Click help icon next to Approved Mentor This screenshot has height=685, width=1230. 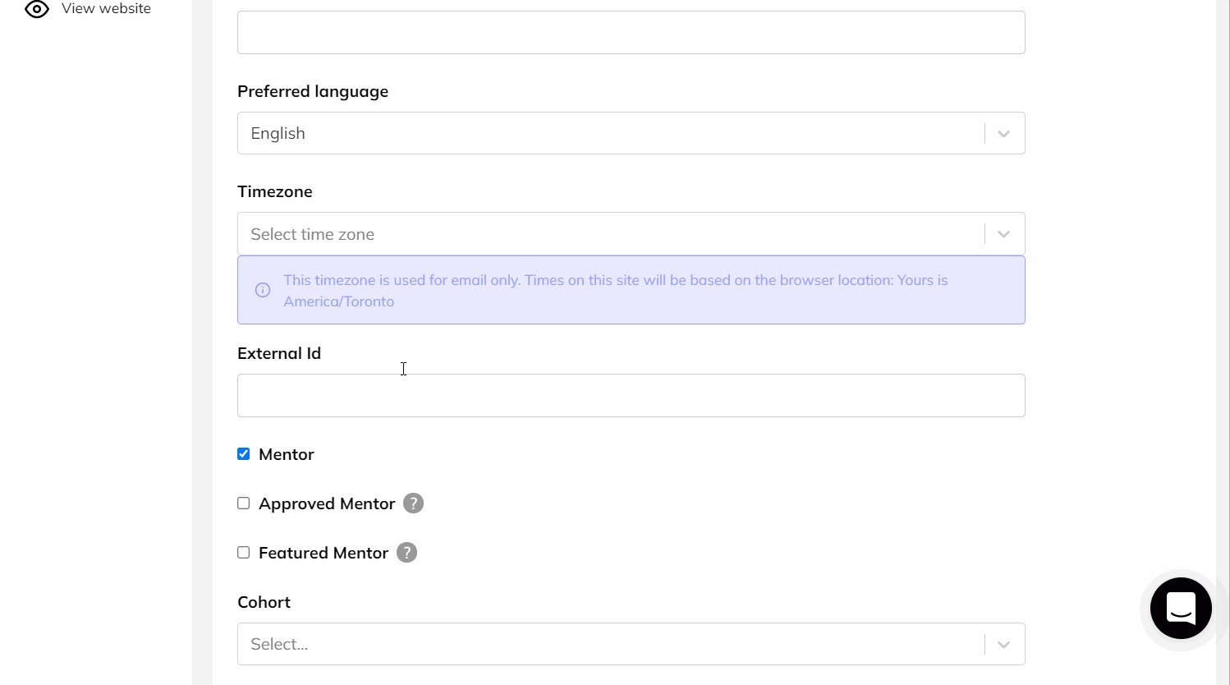coord(414,503)
